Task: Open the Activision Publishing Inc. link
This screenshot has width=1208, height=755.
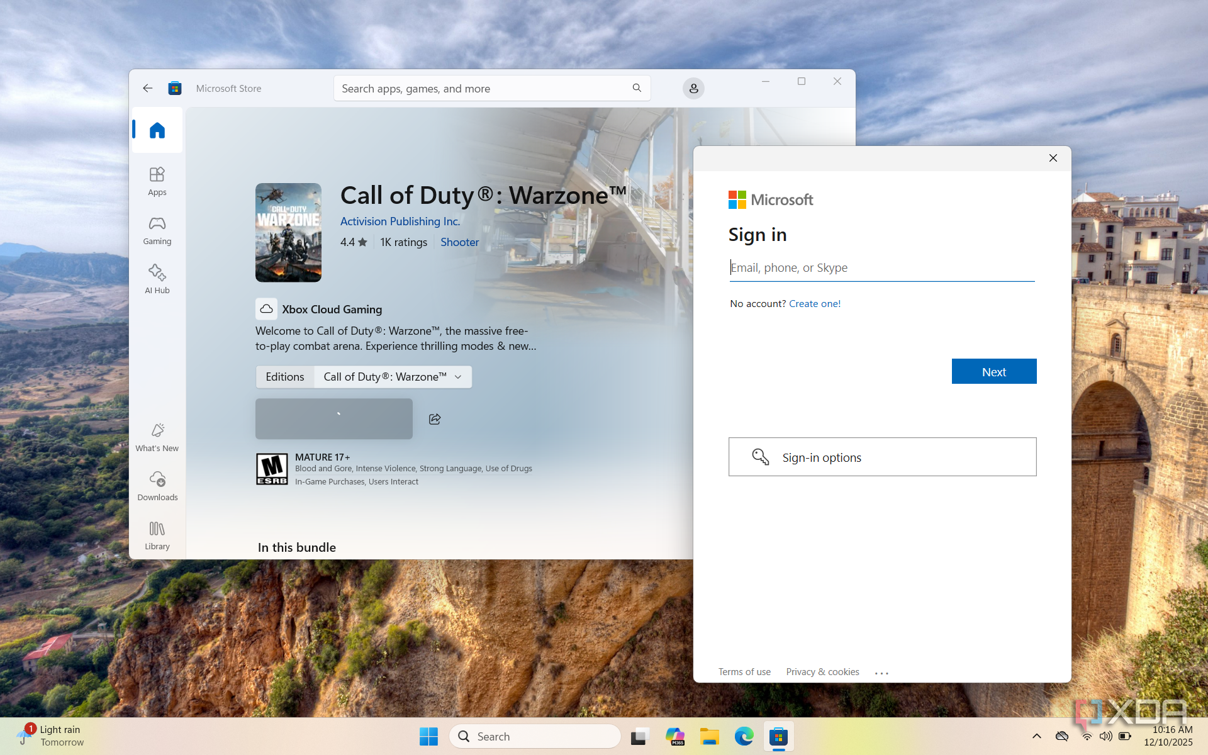Action: tap(400, 221)
